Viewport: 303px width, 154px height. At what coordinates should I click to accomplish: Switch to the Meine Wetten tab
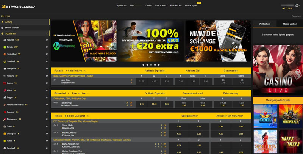click(290, 24)
